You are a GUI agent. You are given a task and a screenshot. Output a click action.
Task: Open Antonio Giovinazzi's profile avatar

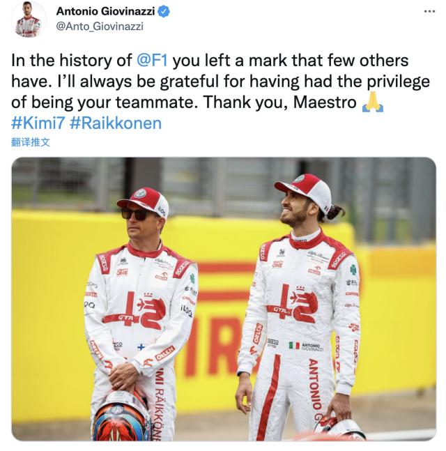(x=28, y=20)
